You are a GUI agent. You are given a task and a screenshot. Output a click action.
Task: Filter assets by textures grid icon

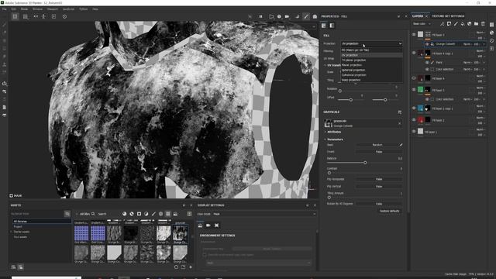[168, 214]
